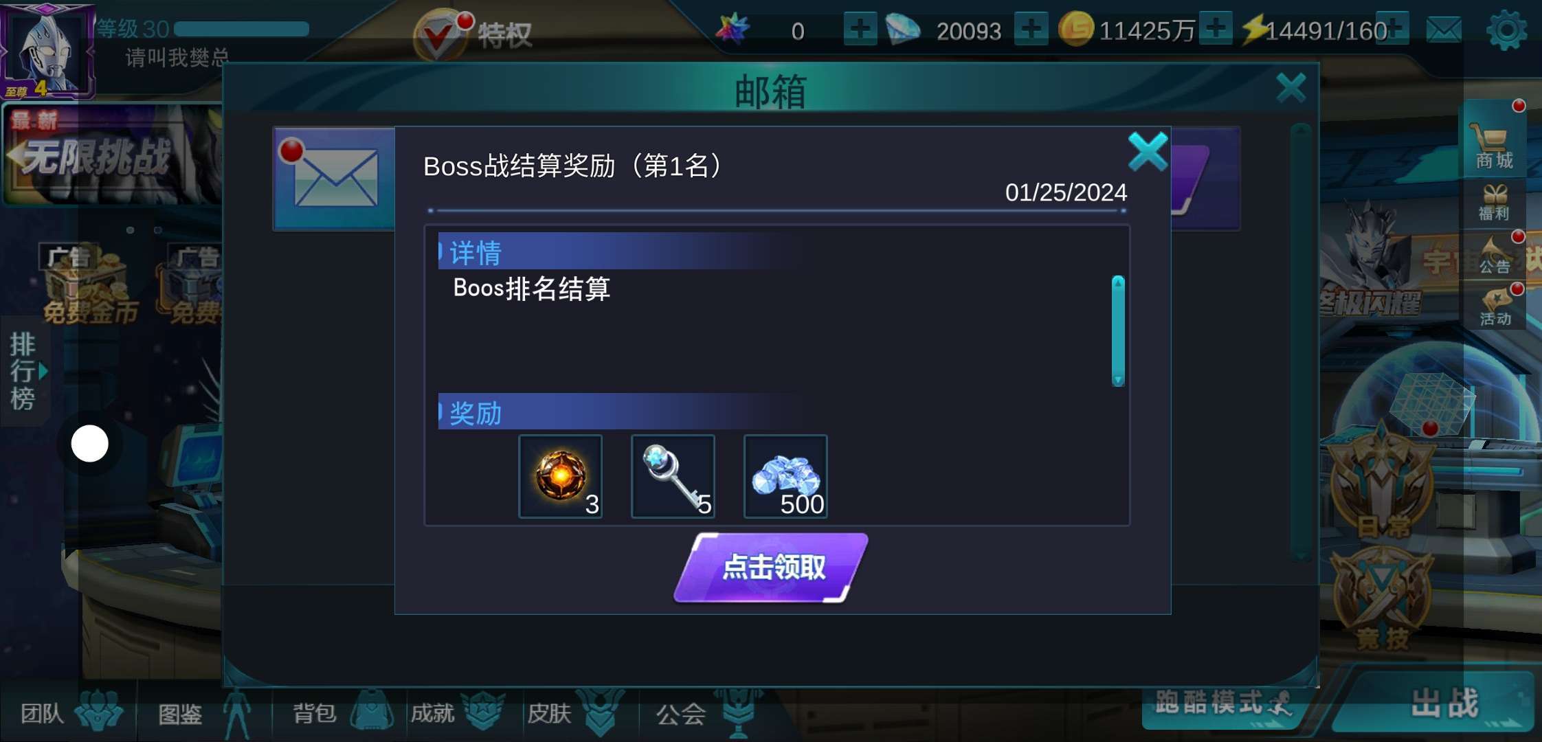Expand the 排行榜 ranking side panel
The image size is (1542, 742).
tap(26, 372)
